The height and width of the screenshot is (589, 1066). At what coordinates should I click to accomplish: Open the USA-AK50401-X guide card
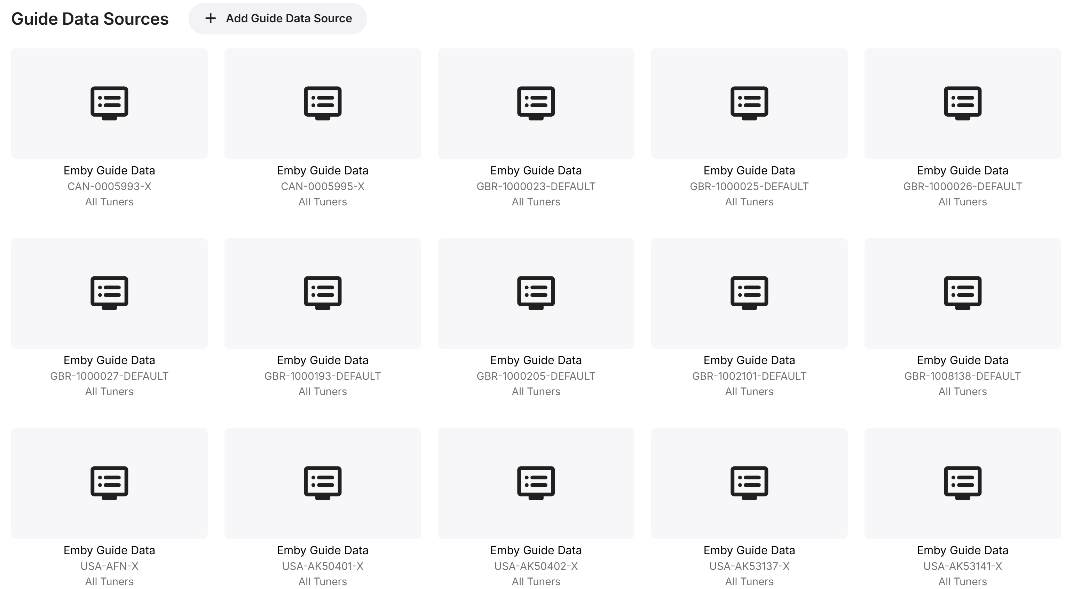tap(322, 482)
